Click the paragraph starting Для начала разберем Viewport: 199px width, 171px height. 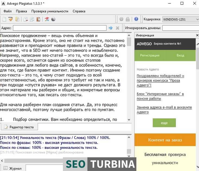(x=59, y=107)
